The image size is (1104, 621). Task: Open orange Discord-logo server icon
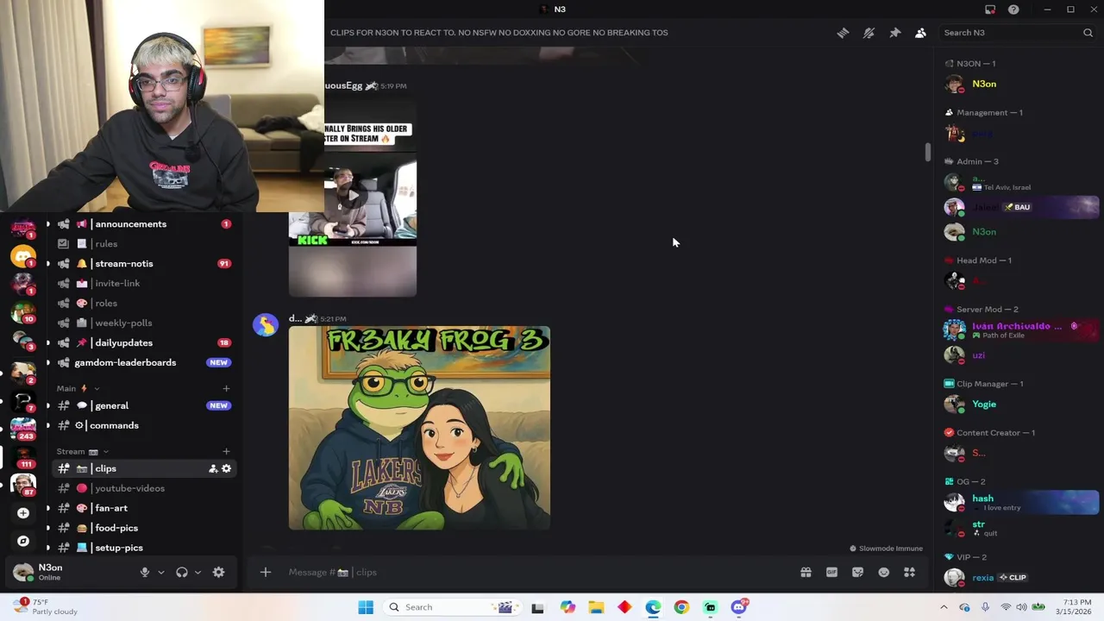[23, 256]
